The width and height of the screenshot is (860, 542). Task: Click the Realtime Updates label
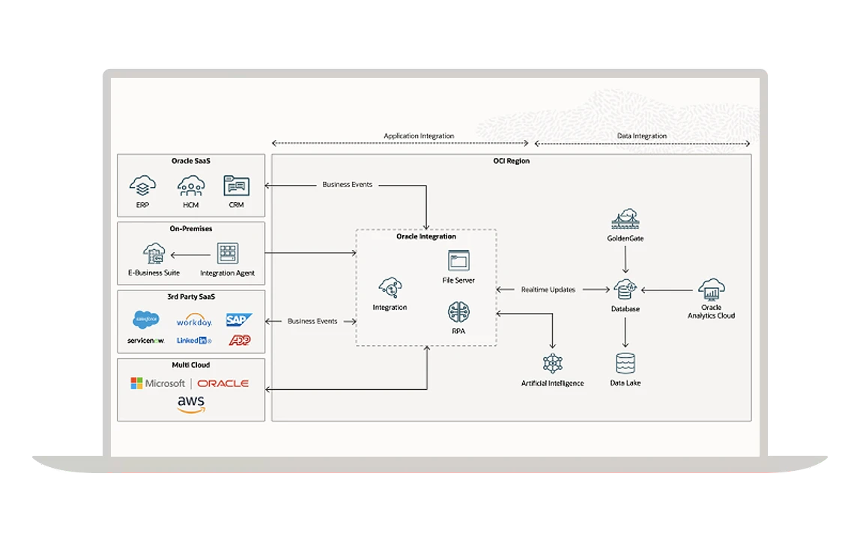548,290
